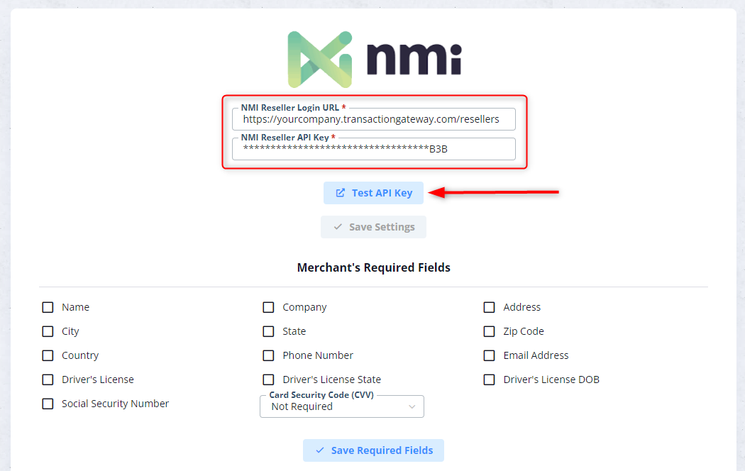The width and height of the screenshot is (745, 471).
Task: Click the Country label text
Action: pyautogui.click(x=80, y=355)
